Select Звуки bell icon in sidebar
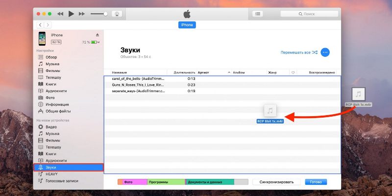 41,167
